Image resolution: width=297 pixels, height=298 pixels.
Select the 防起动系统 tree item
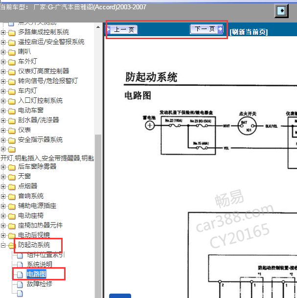[34, 245]
